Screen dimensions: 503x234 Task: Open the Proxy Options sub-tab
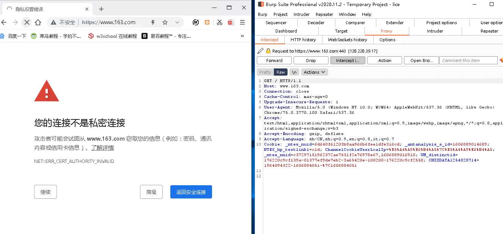tap(387, 40)
